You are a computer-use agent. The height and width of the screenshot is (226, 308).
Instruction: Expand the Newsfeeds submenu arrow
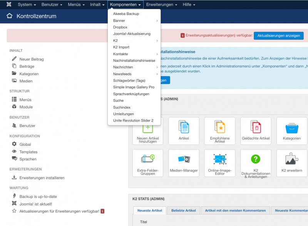click(157, 74)
